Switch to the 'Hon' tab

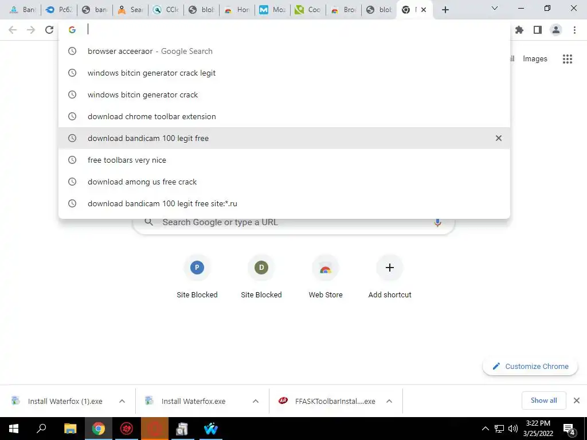coord(237,10)
